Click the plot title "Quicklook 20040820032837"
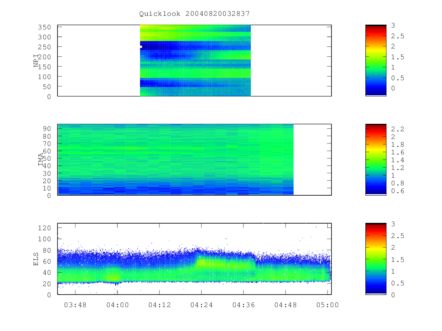 click(194, 14)
